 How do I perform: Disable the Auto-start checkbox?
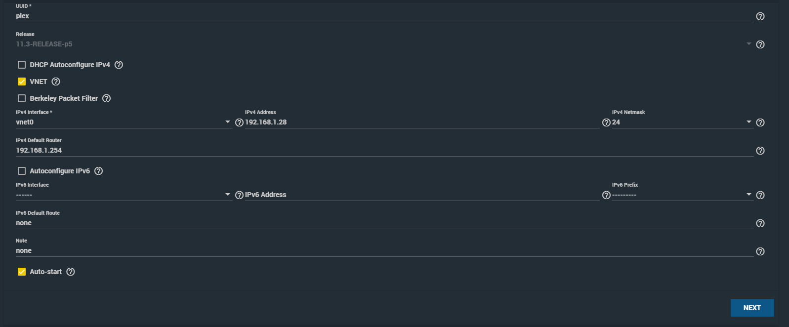point(22,272)
